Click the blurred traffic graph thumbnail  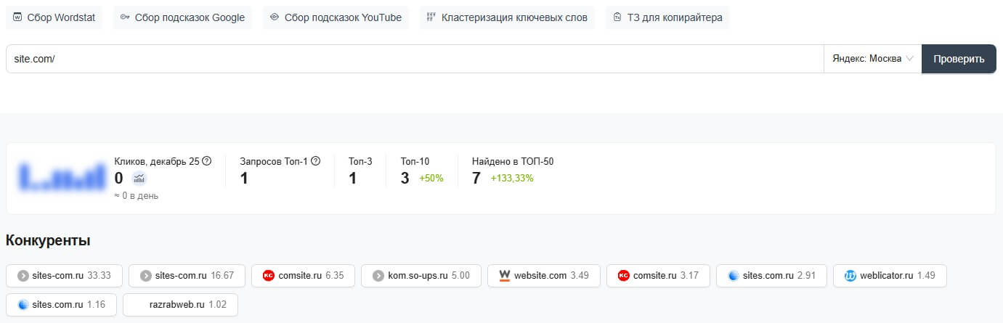[x=62, y=176]
